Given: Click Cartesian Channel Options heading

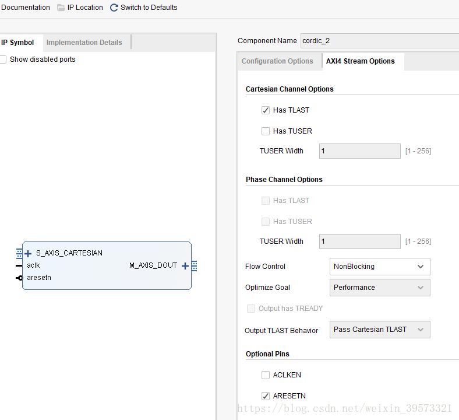Looking at the screenshot, I should [x=289, y=89].
